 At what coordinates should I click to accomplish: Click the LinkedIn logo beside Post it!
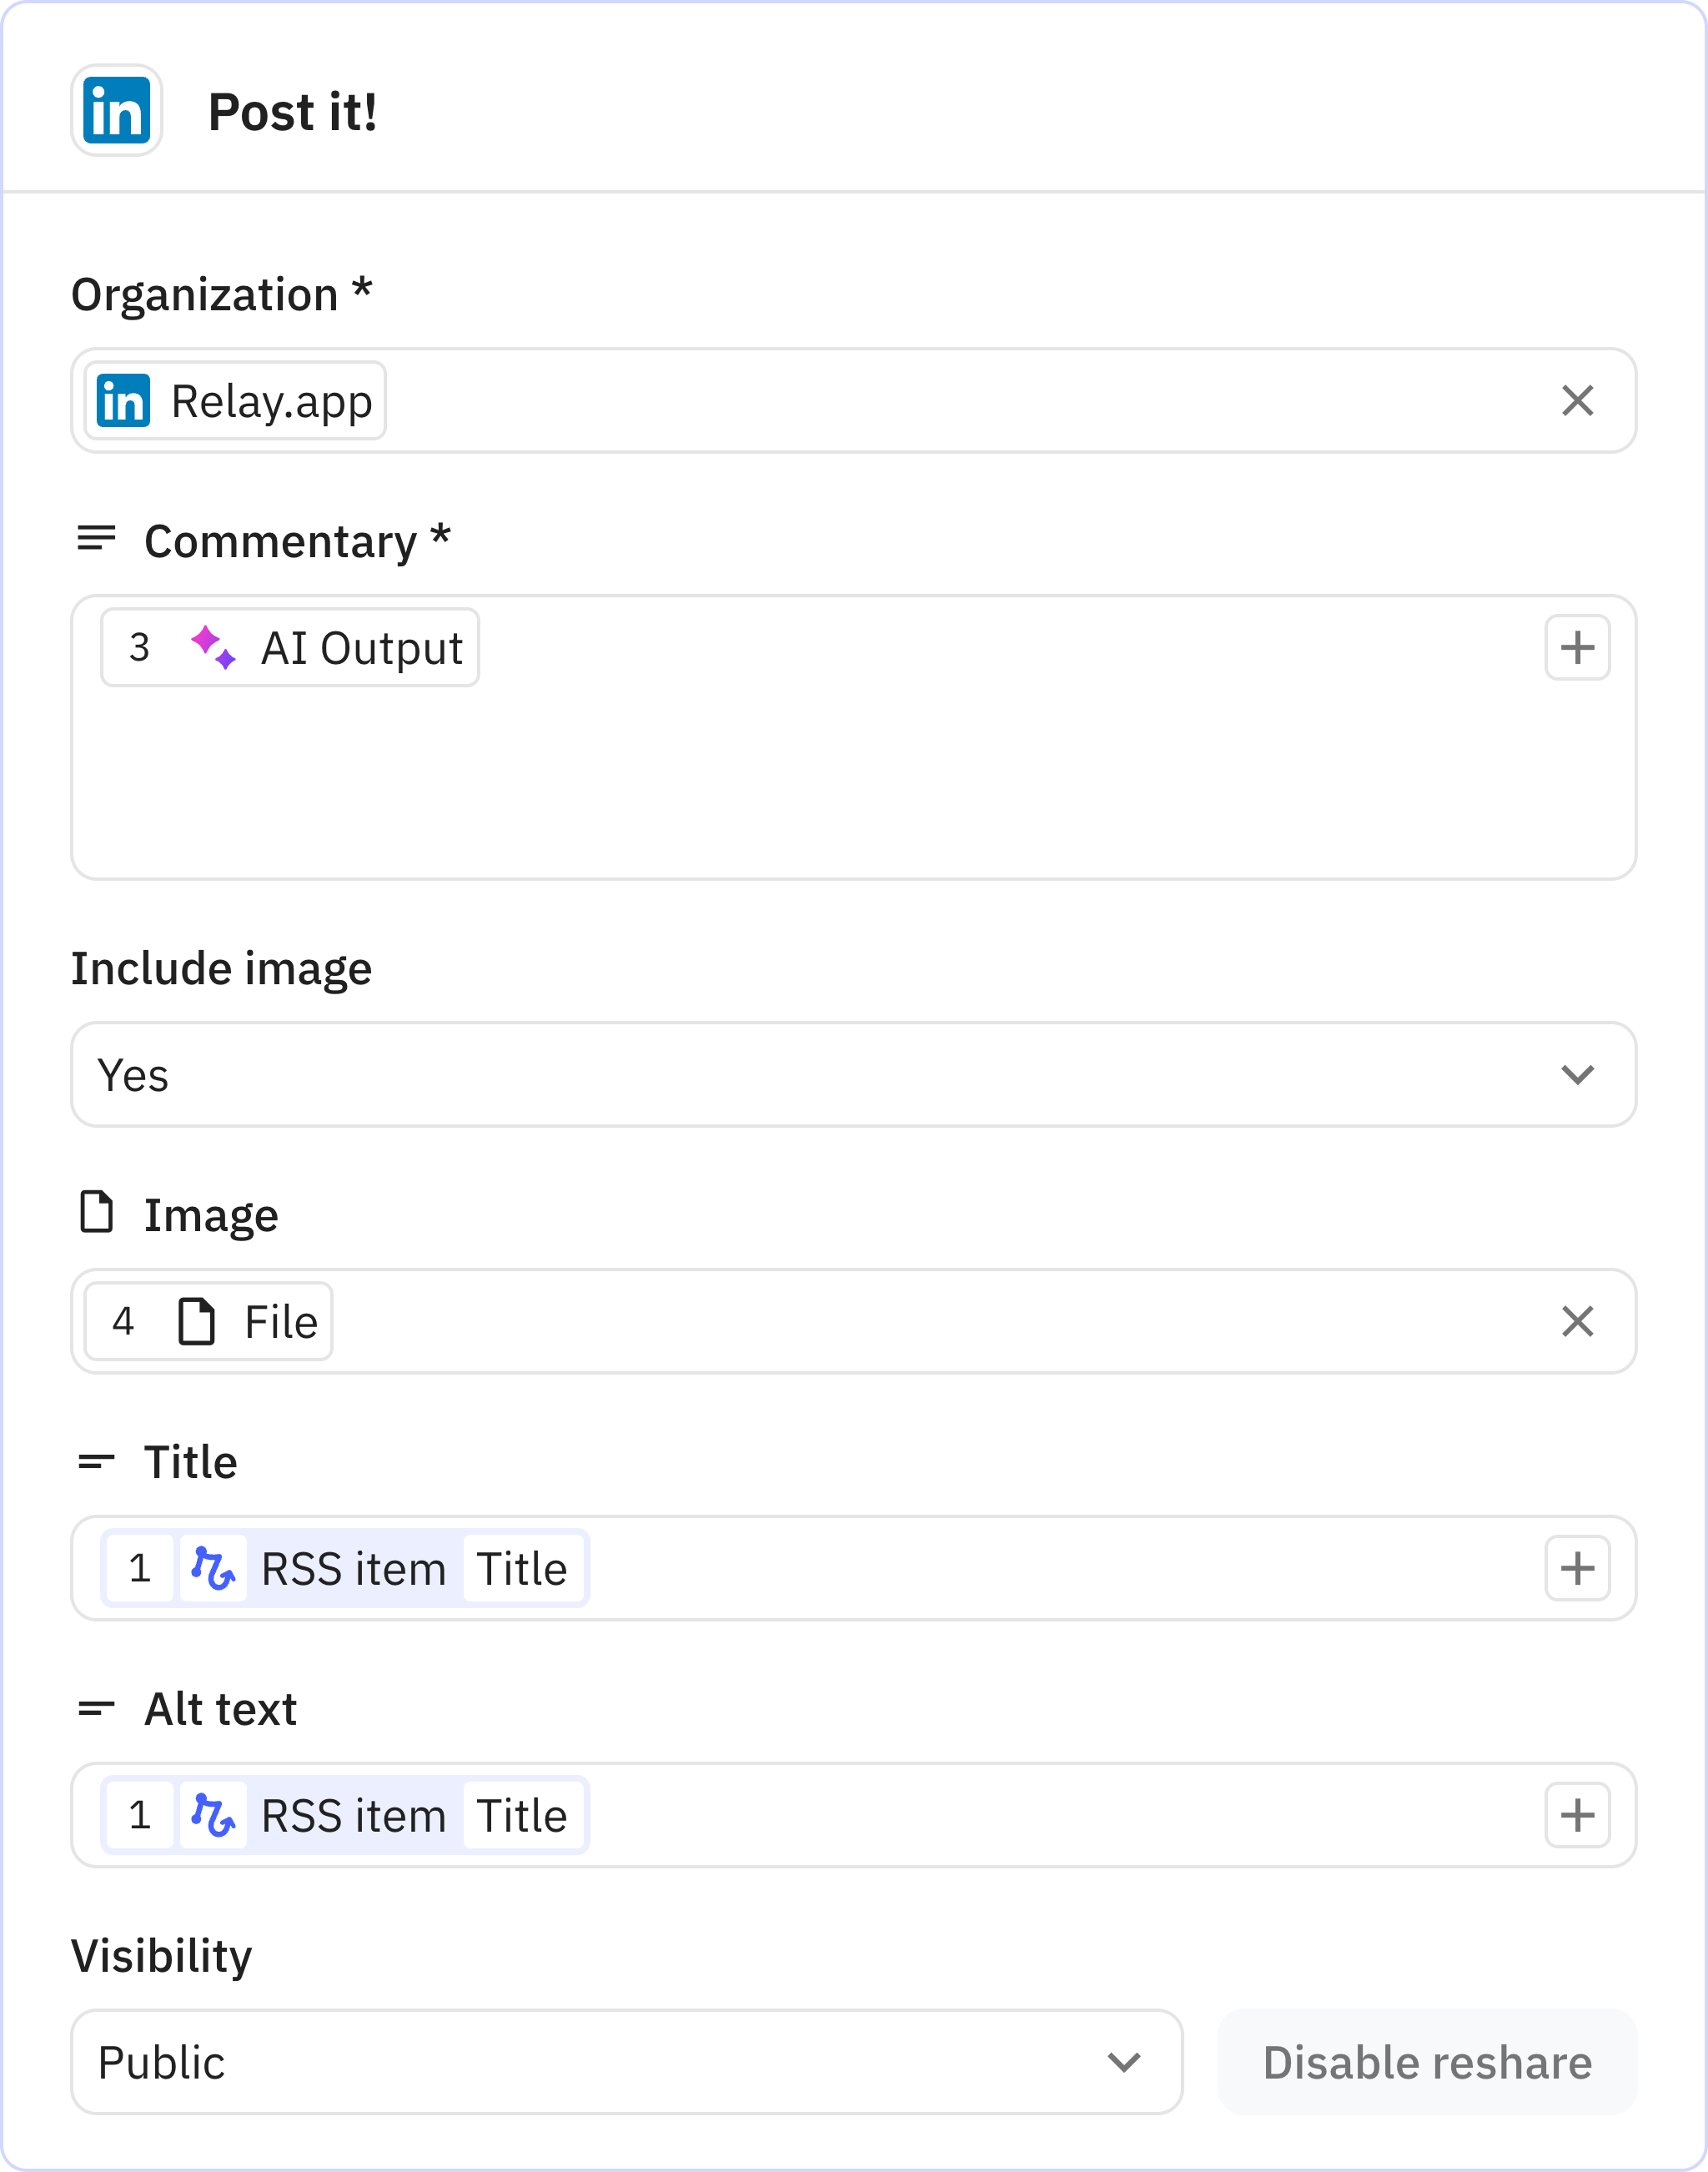coord(116,110)
